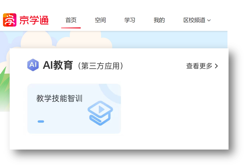Click the red 京学通 logo icon
The image size is (246, 167).
pos(10,20)
